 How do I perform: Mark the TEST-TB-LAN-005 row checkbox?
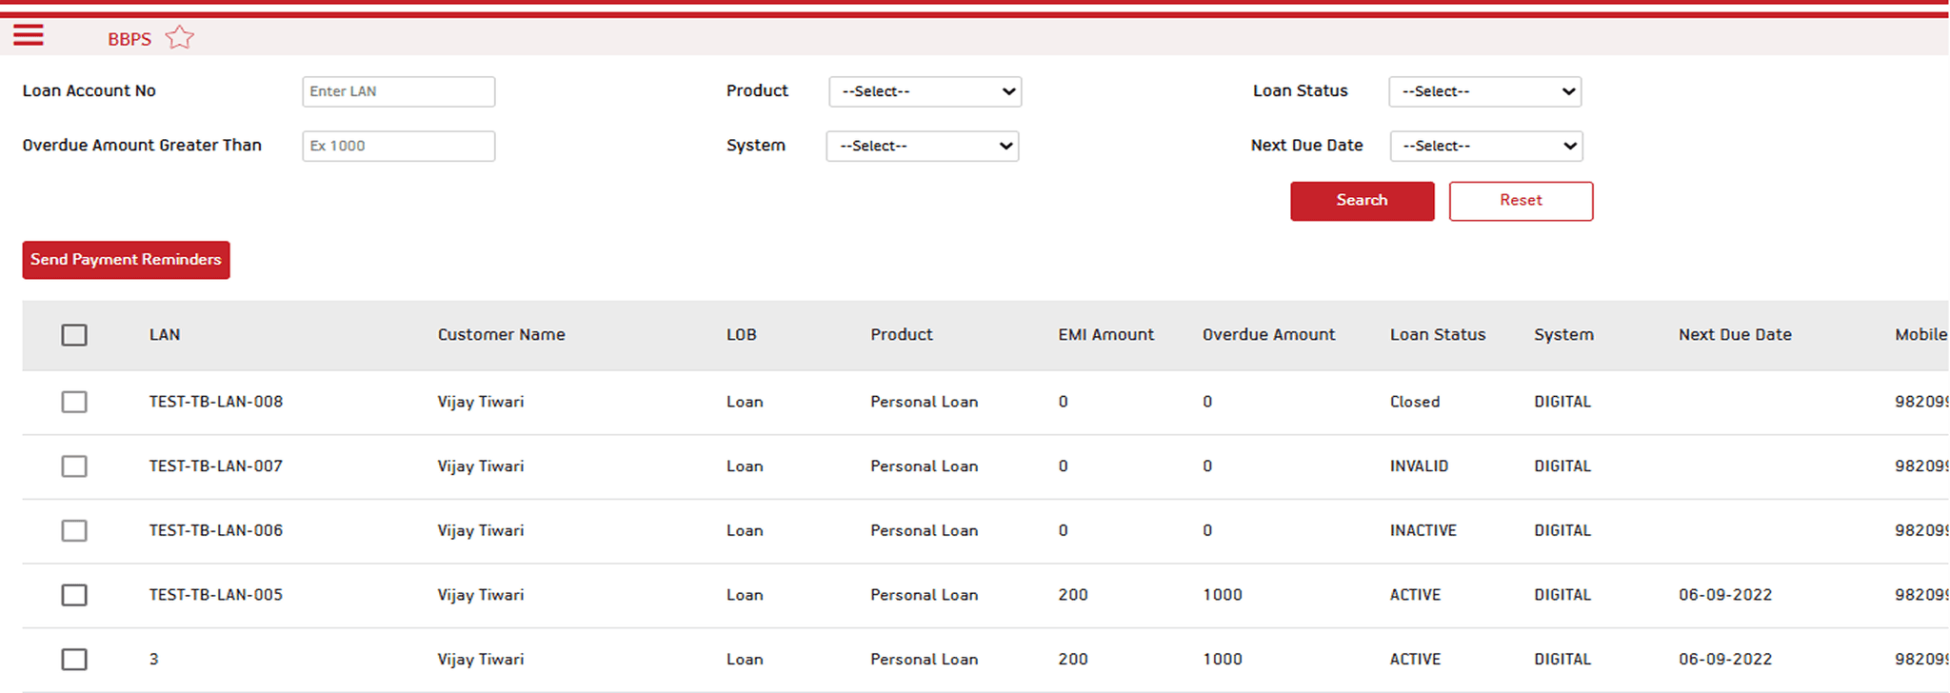pos(74,595)
